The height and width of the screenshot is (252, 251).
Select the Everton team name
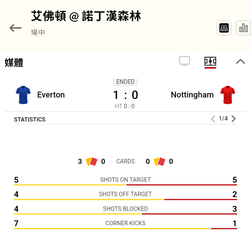coord(51,95)
